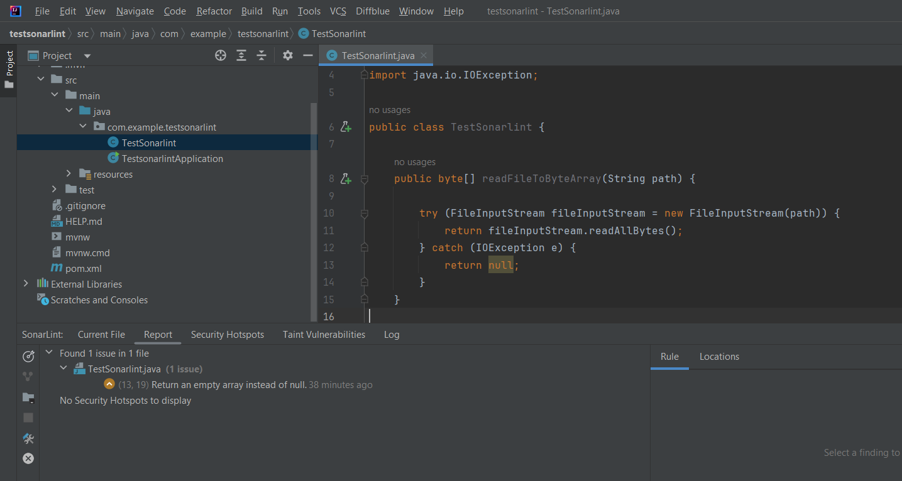902x481 pixels.
Task: Click the gutter run icon on line 6
Action: pos(346,127)
